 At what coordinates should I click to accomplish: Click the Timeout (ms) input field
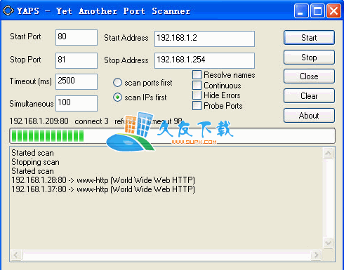[77, 81]
